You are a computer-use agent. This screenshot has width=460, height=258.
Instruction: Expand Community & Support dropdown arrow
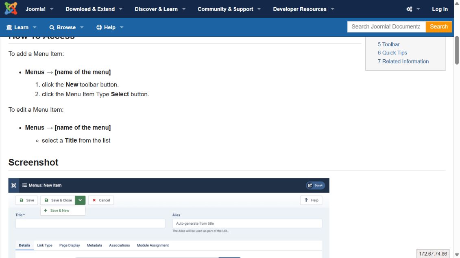click(259, 9)
